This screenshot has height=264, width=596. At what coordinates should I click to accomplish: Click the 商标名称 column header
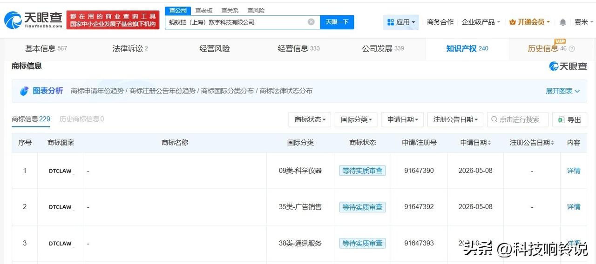(175, 143)
